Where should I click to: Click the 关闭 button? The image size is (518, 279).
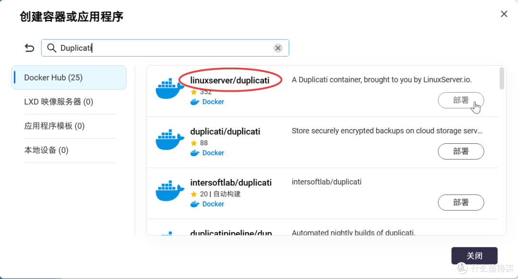tap(474, 256)
